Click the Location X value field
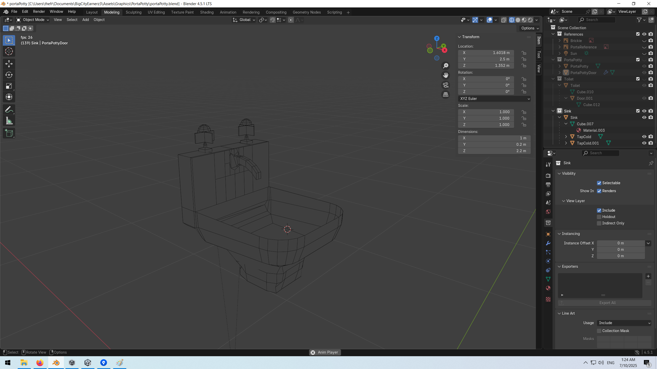Viewport: 657px width, 369px height. point(486,53)
